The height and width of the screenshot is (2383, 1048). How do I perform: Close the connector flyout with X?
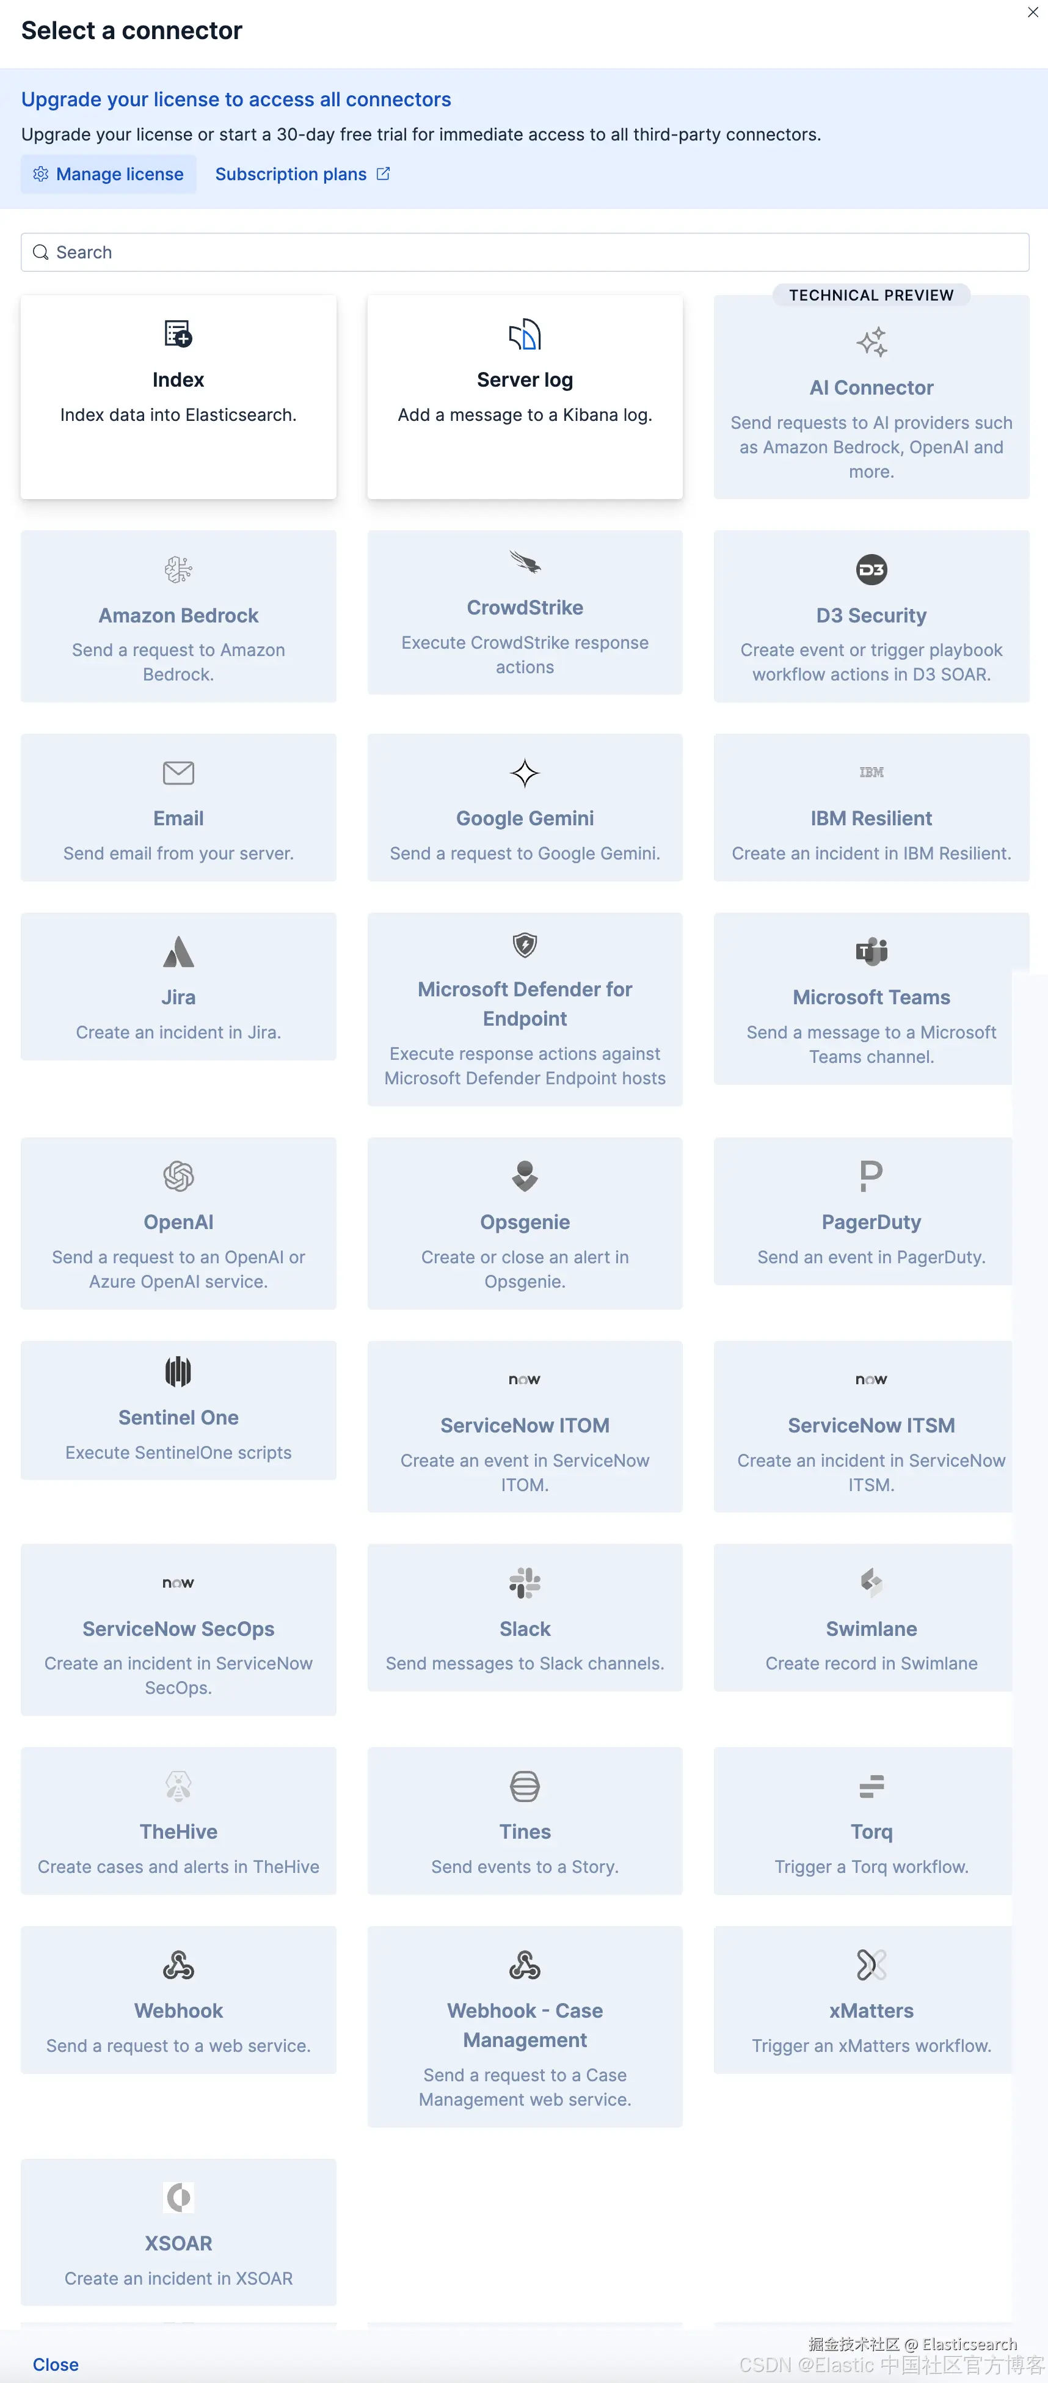click(x=1032, y=12)
